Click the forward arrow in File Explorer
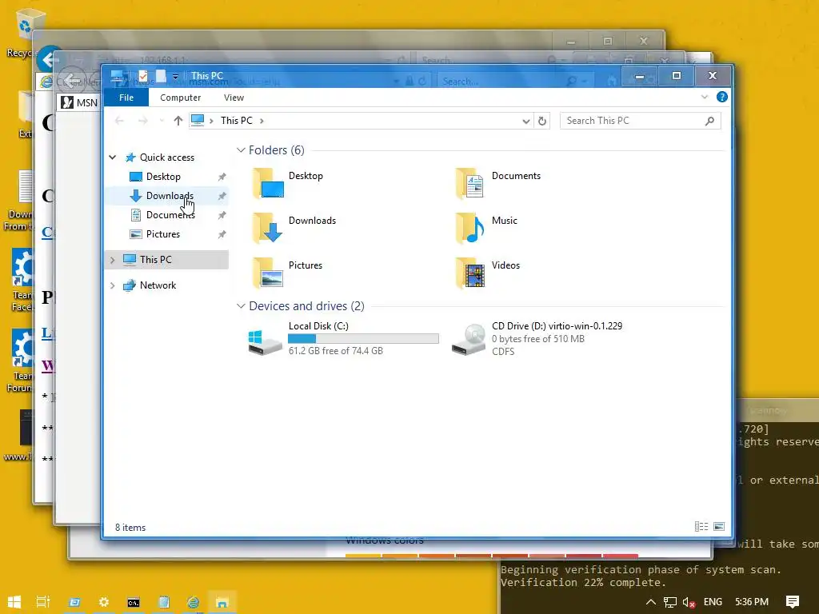The height and width of the screenshot is (614, 819). click(x=142, y=121)
